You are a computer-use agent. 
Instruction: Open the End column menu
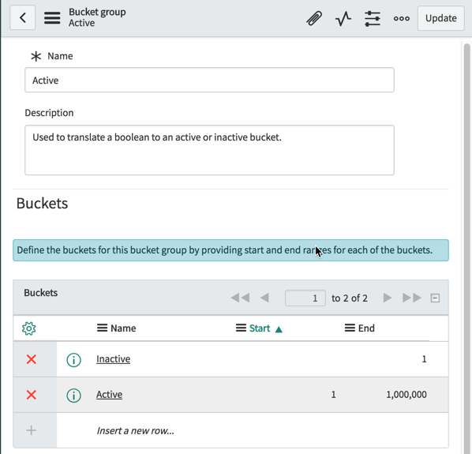[x=350, y=328]
